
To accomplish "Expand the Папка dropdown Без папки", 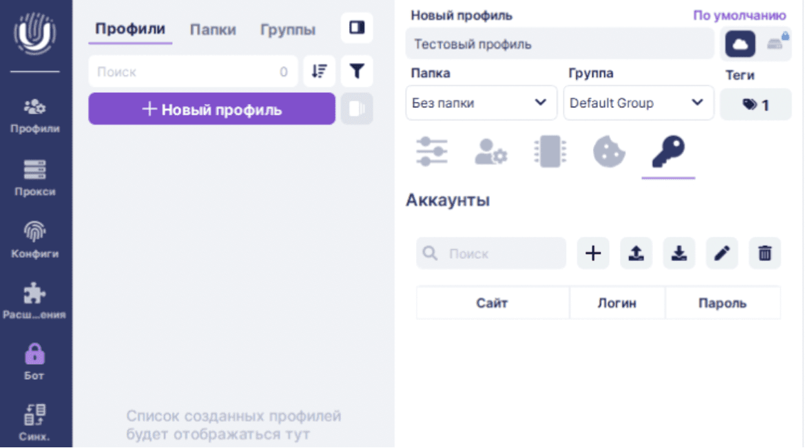I will click(x=481, y=103).
